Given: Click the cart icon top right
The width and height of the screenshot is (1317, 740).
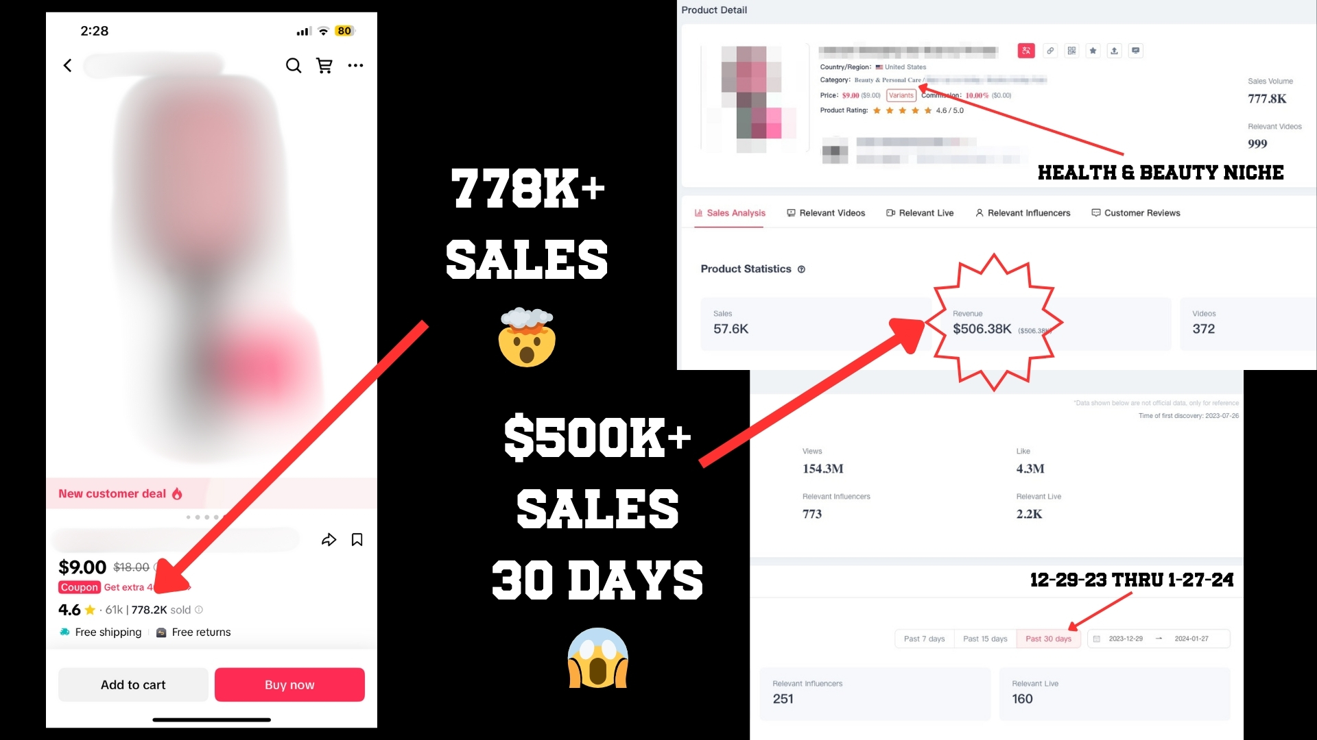Looking at the screenshot, I should click(x=324, y=65).
